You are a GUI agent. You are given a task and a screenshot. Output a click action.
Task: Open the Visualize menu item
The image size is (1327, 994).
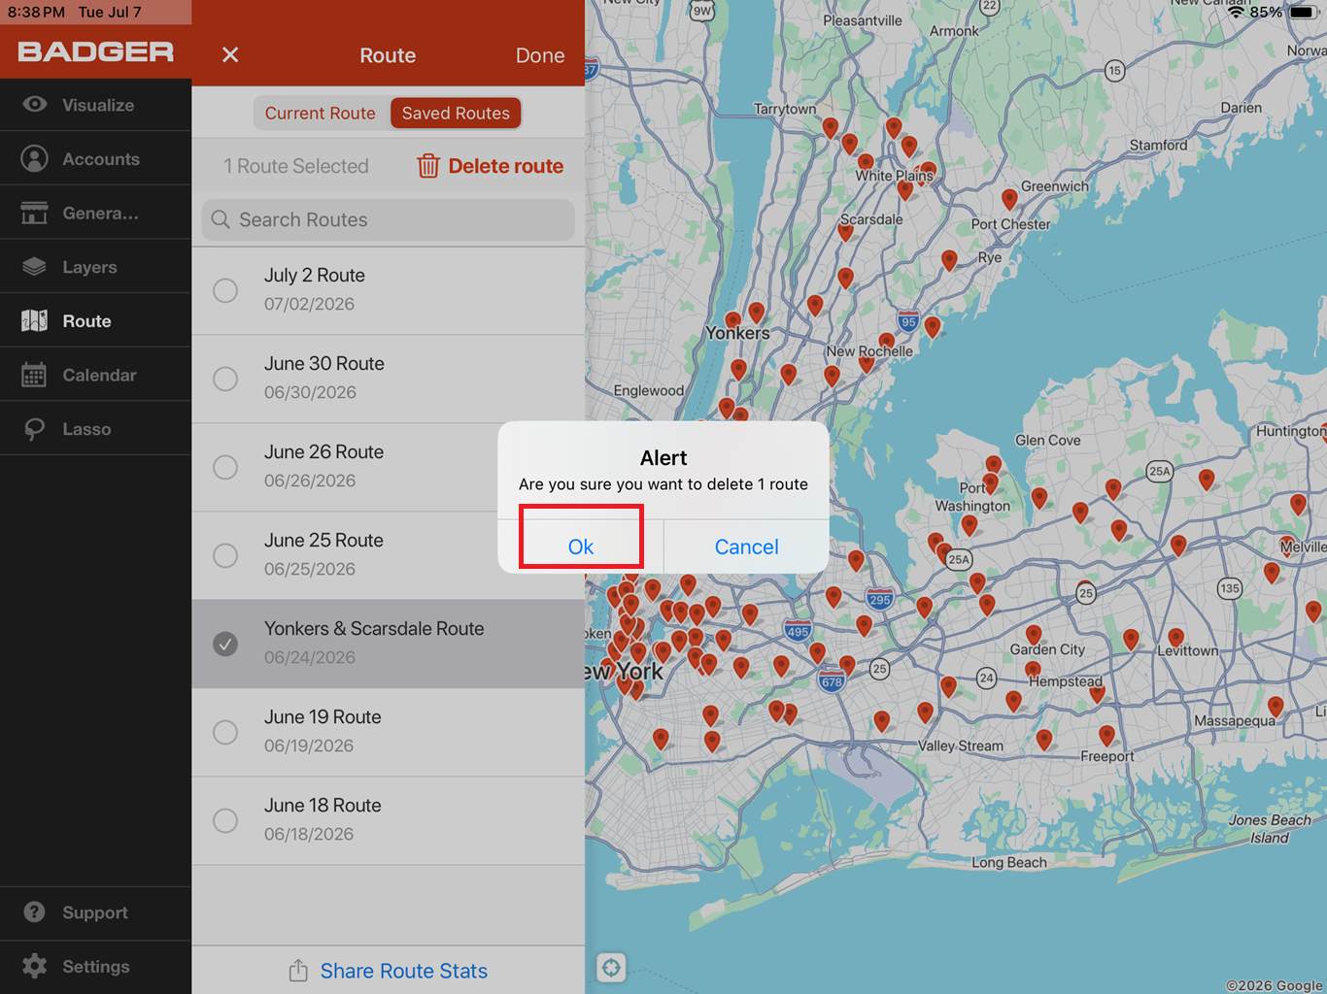[95, 105]
